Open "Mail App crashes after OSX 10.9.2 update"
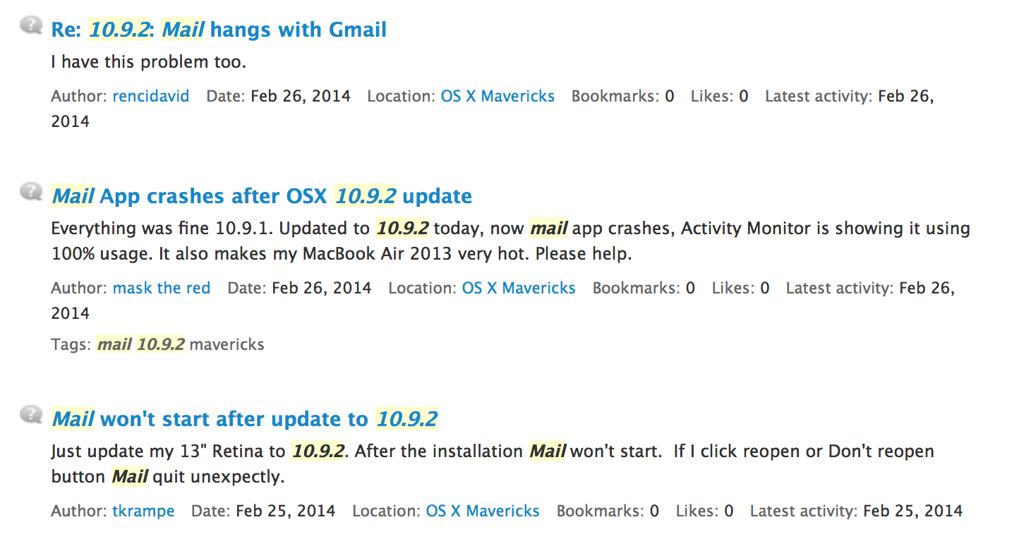 coord(262,196)
